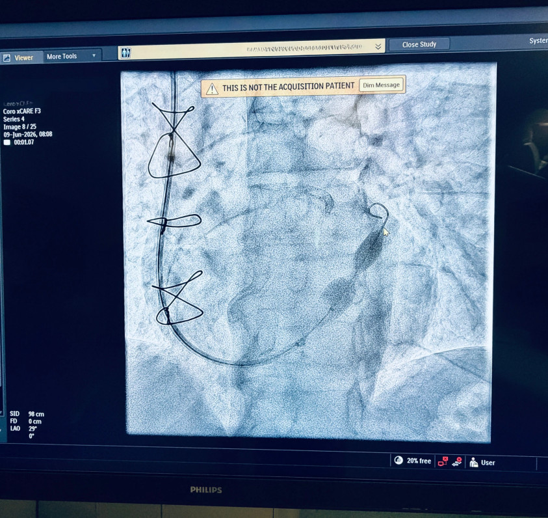Click the LAO 29° angulation readout
This screenshot has height=518, width=548.
pos(23,428)
